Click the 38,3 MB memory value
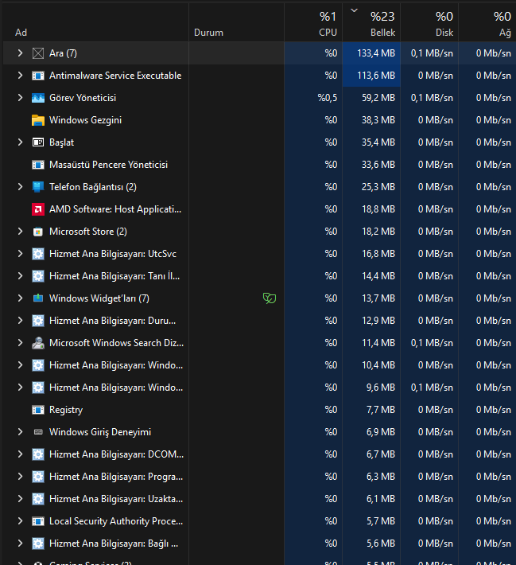This screenshot has height=565, width=516. (378, 120)
